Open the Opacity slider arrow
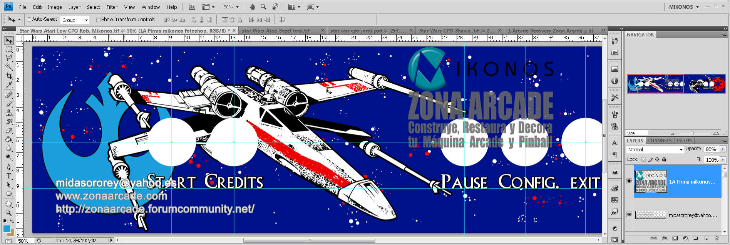This screenshot has width=730, height=245. click(x=723, y=149)
